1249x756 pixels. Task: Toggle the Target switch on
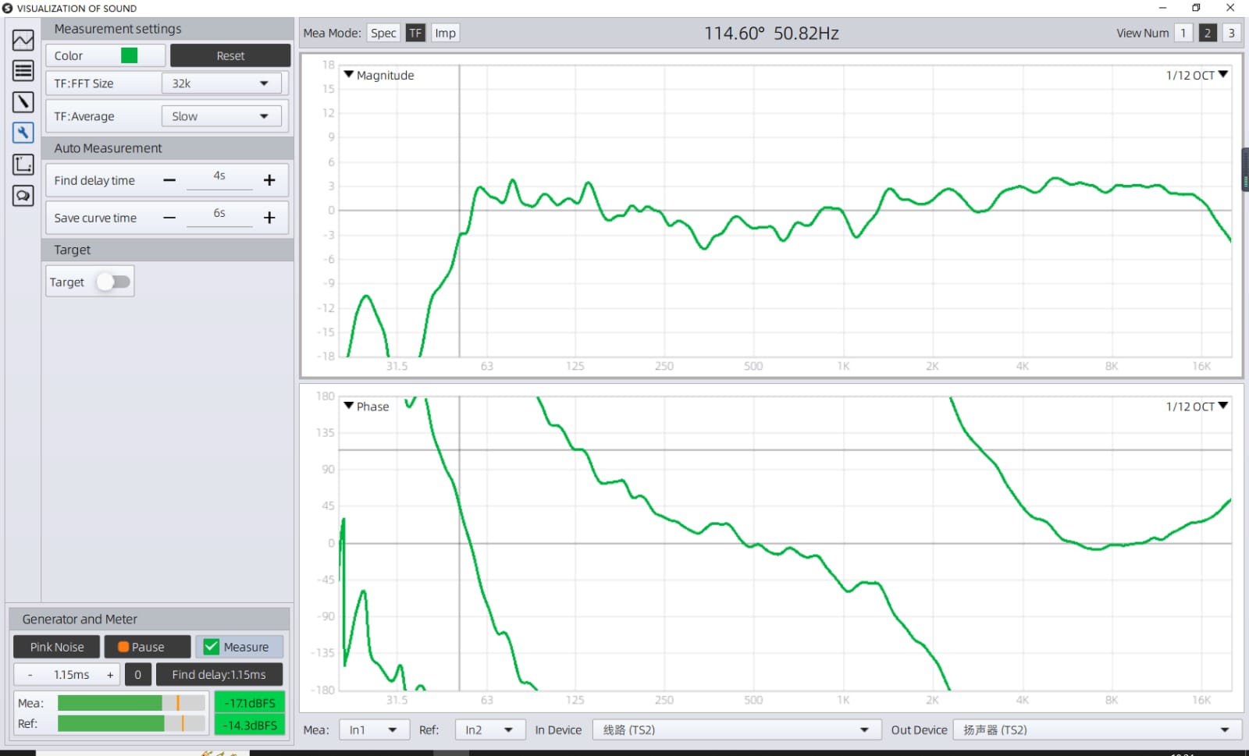(x=113, y=282)
